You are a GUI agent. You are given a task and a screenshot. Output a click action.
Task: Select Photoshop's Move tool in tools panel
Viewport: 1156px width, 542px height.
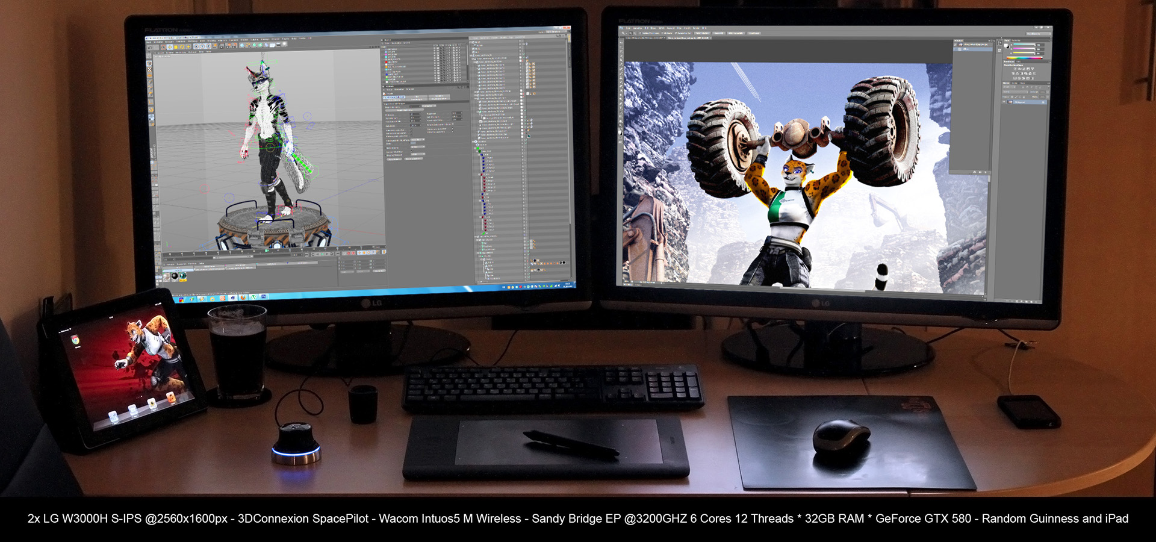pyautogui.click(x=621, y=43)
